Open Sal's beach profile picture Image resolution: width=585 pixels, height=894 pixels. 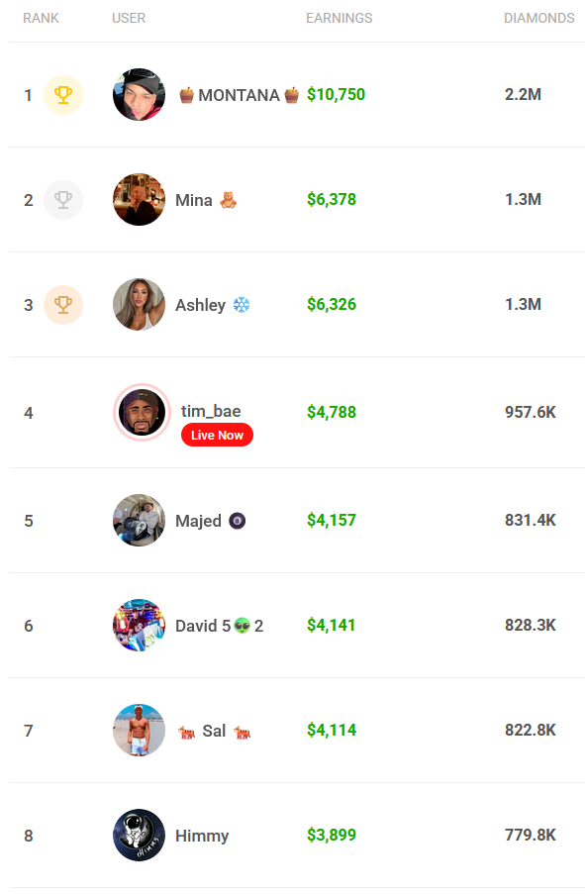(x=140, y=730)
